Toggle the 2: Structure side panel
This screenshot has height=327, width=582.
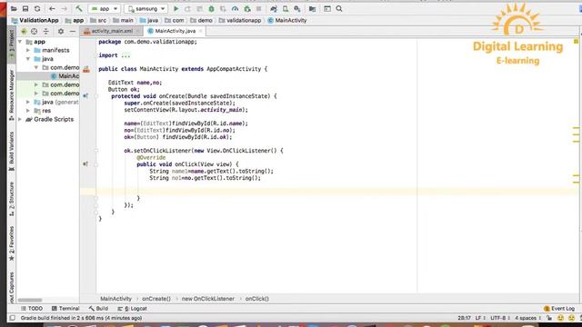point(12,199)
